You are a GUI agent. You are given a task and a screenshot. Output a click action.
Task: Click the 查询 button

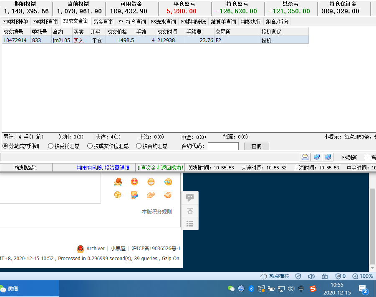256,146
